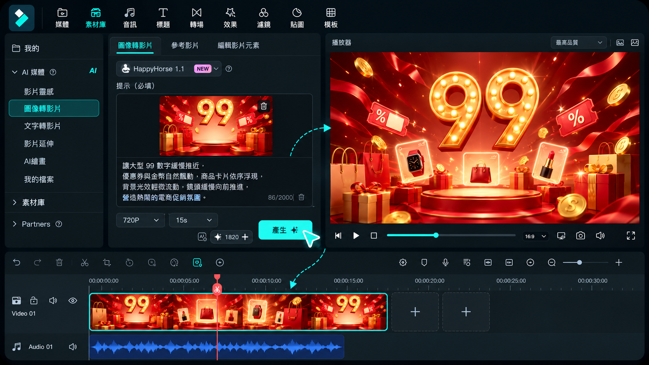The height and width of the screenshot is (365, 649).
Task: Click the 99 image thumbnail in prompt
Action: pos(216,126)
